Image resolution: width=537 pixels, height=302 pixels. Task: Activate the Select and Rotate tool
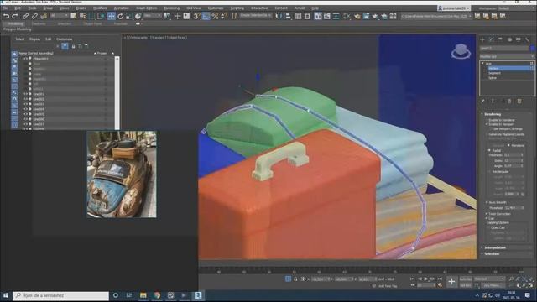pos(120,16)
